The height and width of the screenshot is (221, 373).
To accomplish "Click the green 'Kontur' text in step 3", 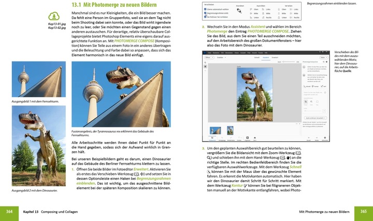I will pyautogui.click(x=237, y=185).
